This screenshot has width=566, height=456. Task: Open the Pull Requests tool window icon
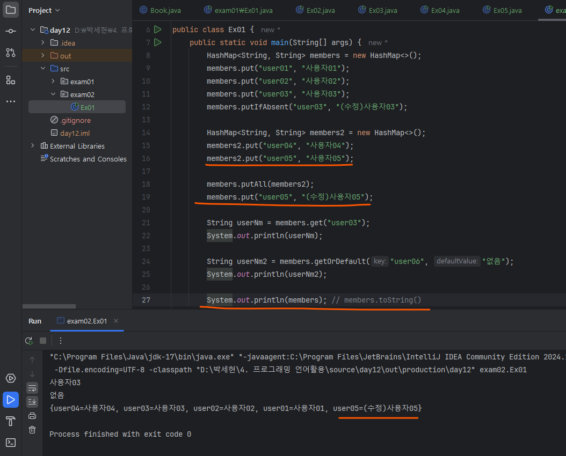(x=11, y=53)
